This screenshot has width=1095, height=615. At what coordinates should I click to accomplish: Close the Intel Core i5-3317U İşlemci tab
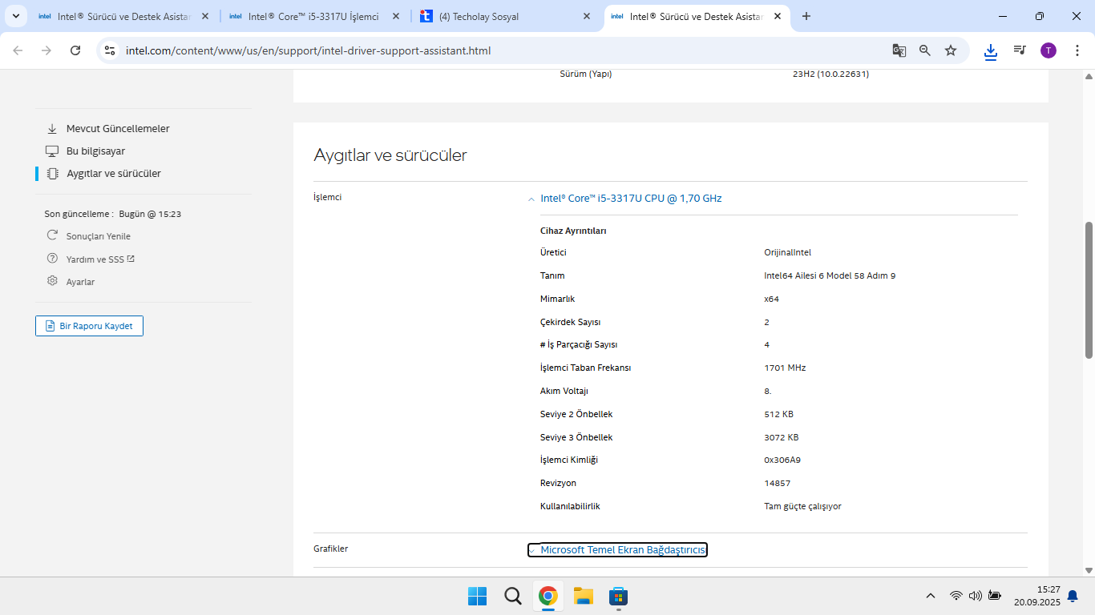point(396,16)
